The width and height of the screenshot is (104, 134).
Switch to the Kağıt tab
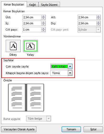coord(32,5)
